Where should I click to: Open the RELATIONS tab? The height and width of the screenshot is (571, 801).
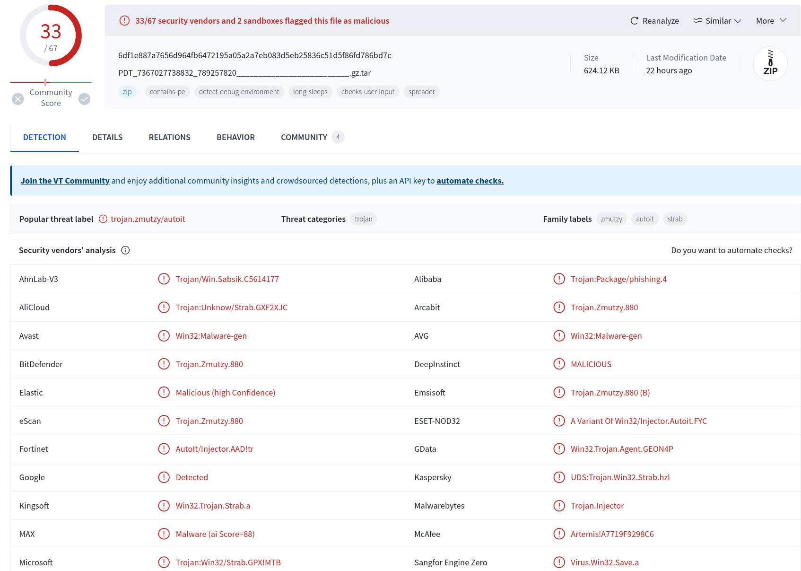tap(169, 137)
